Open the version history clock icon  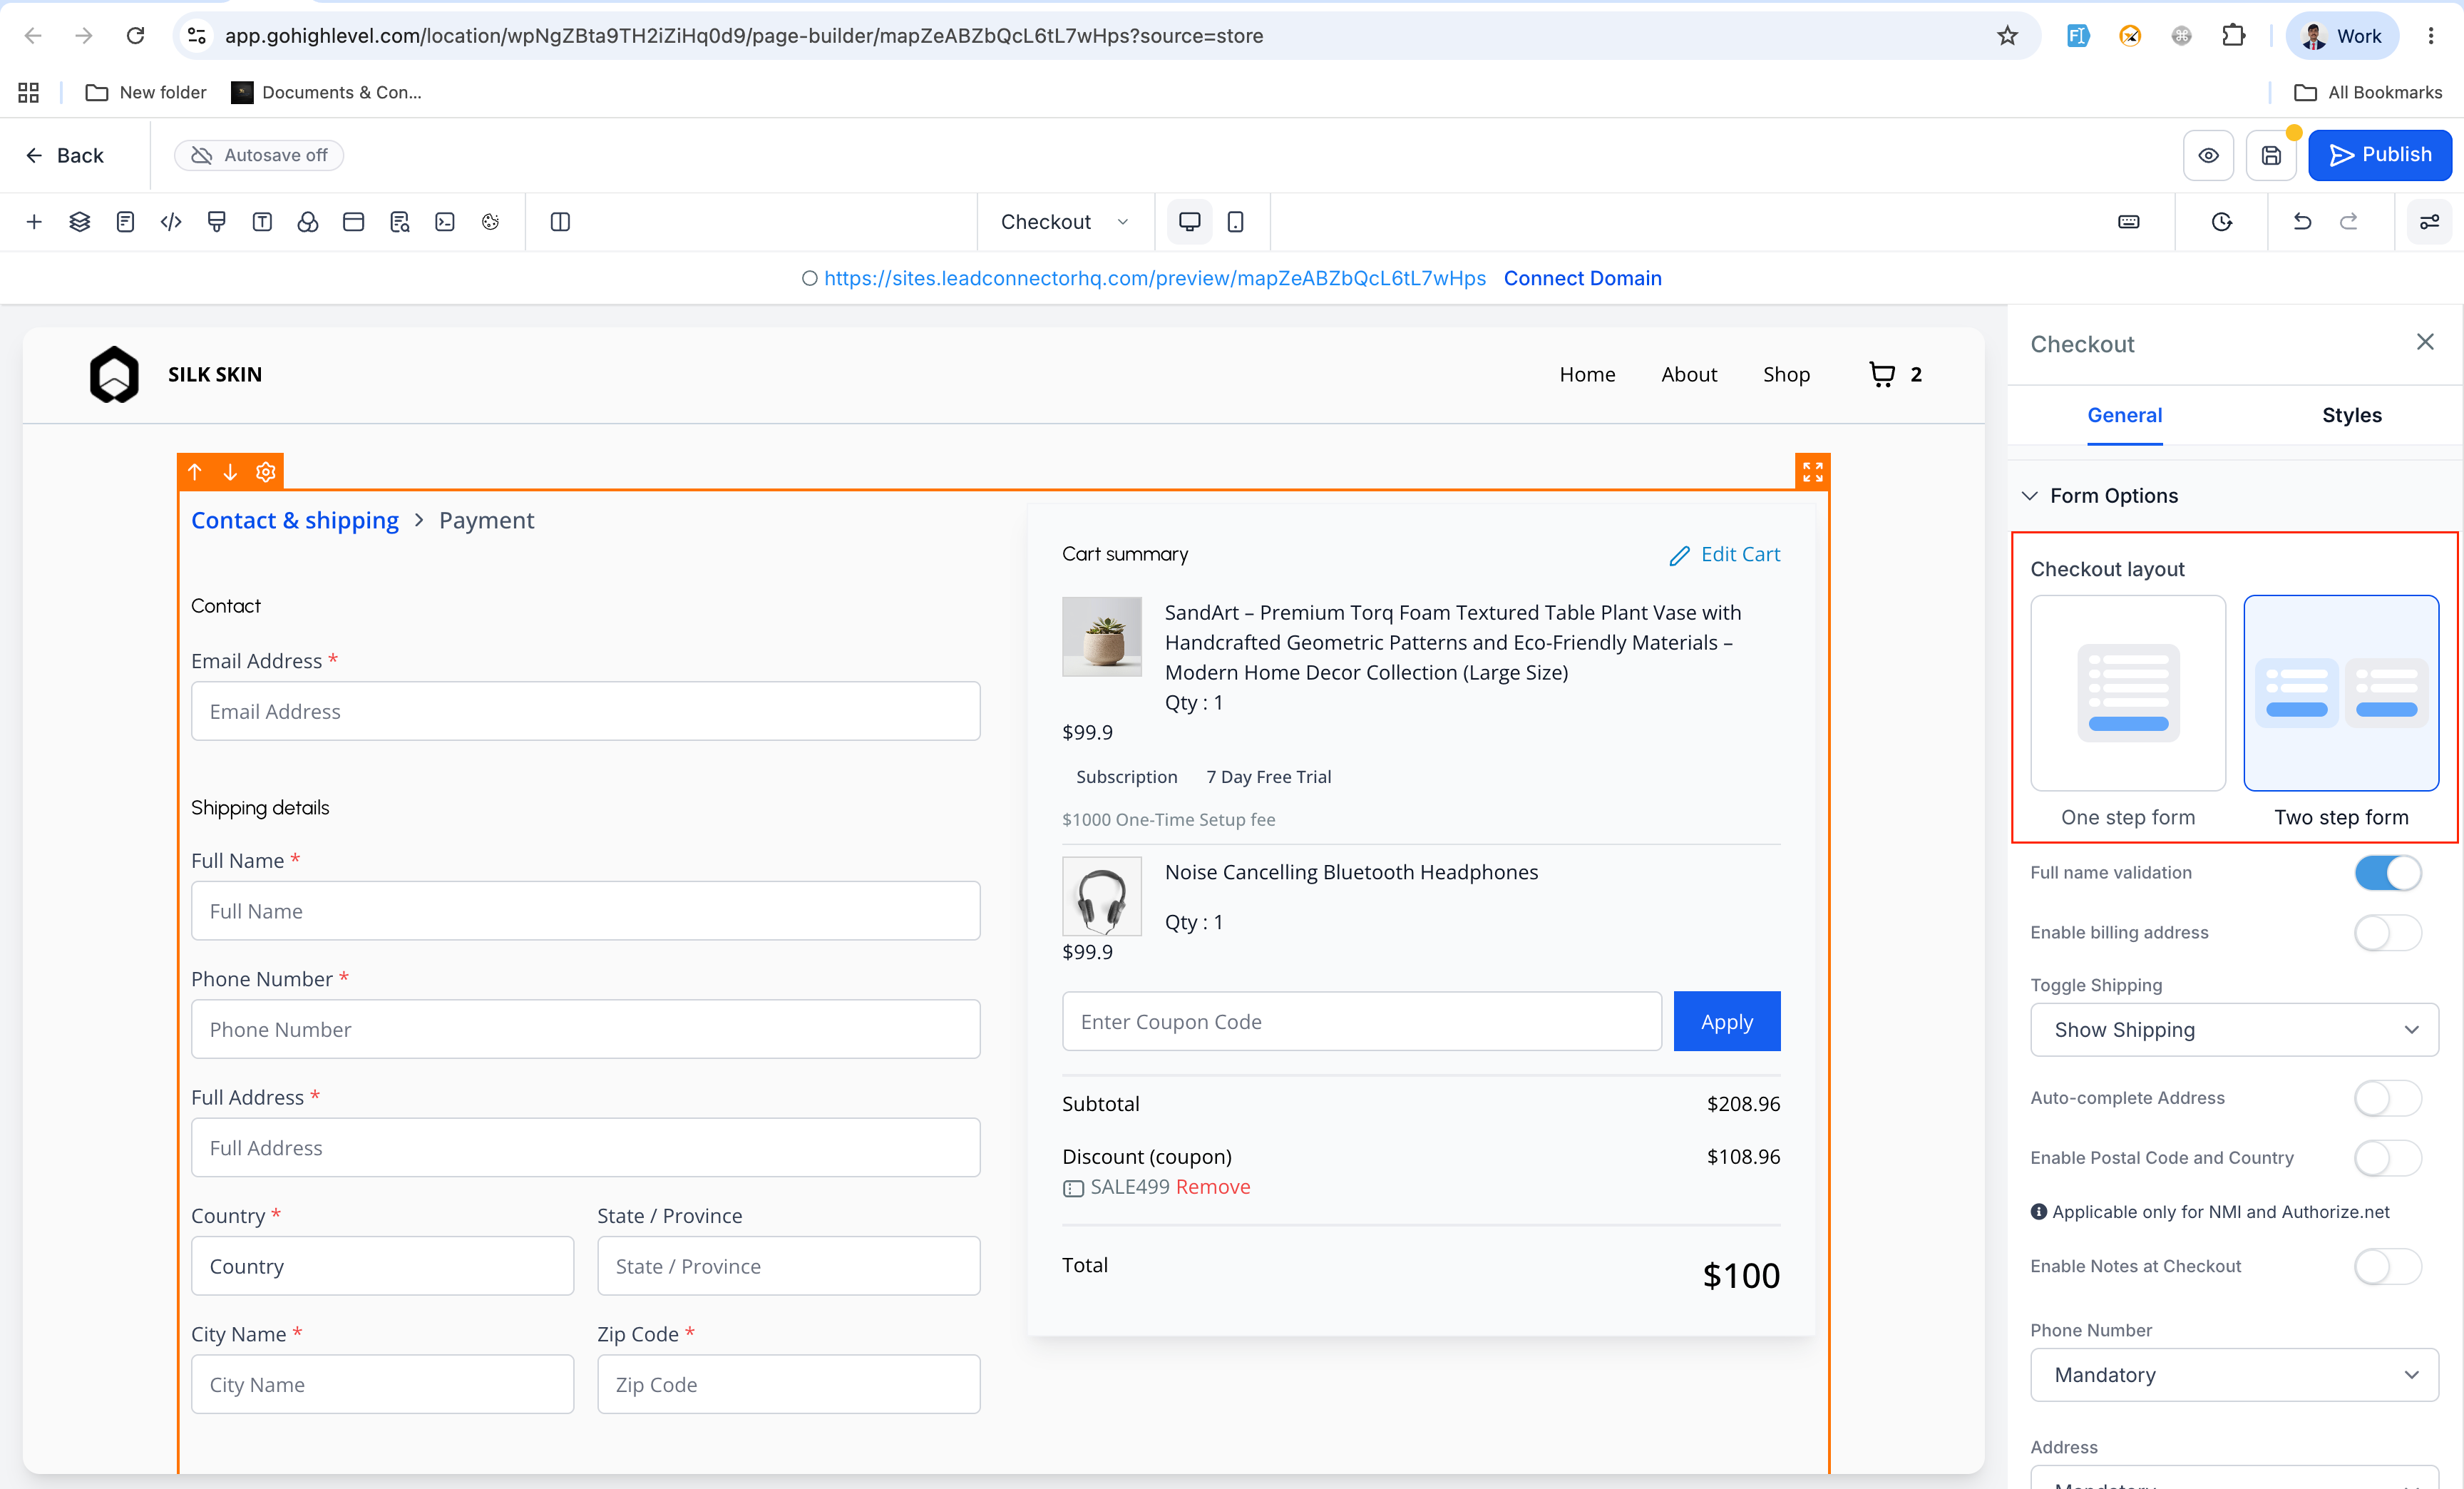(x=2221, y=222)
